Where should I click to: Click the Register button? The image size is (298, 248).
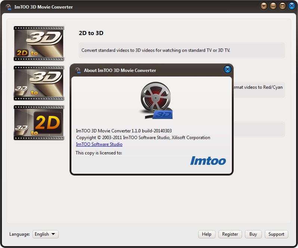(x=230, y=234)
